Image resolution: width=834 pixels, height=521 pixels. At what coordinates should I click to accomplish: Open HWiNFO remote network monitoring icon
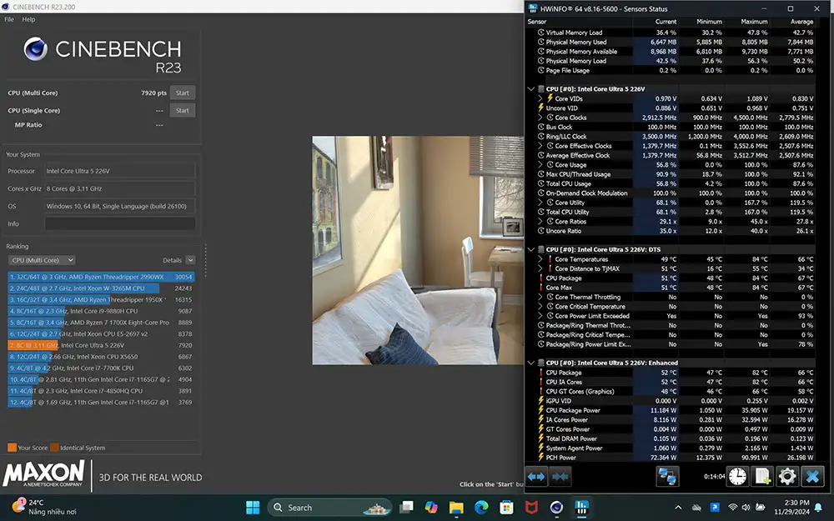pyautogui.click(x=666, y=476)
